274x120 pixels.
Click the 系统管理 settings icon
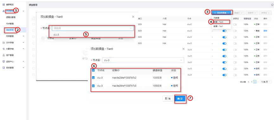(3, 68)
